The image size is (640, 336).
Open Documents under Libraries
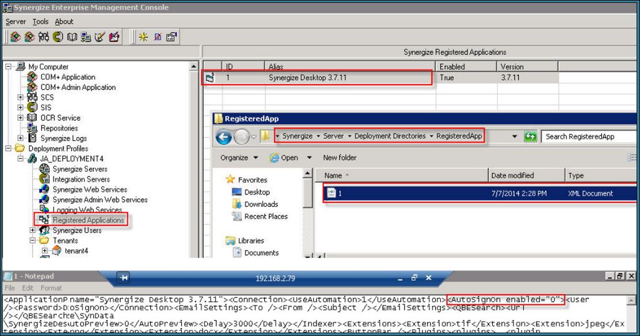pos(262,253)
